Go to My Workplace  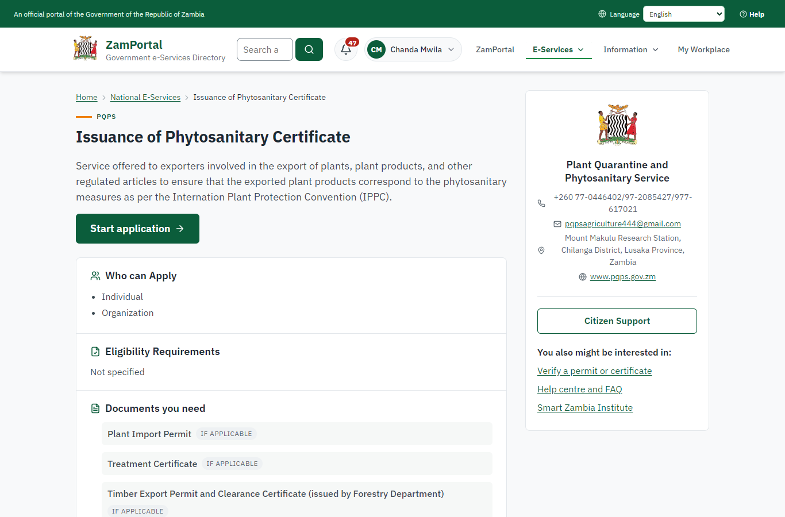point(704,49)
